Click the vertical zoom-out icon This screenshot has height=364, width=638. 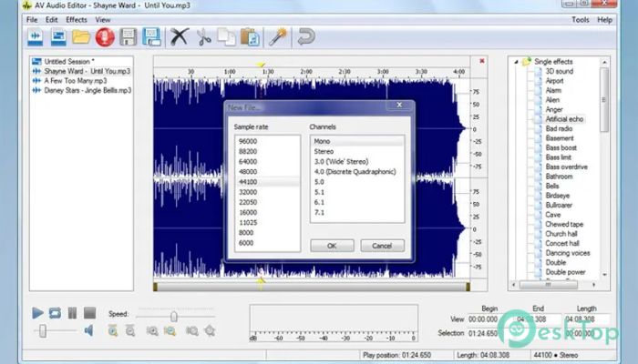130,330
